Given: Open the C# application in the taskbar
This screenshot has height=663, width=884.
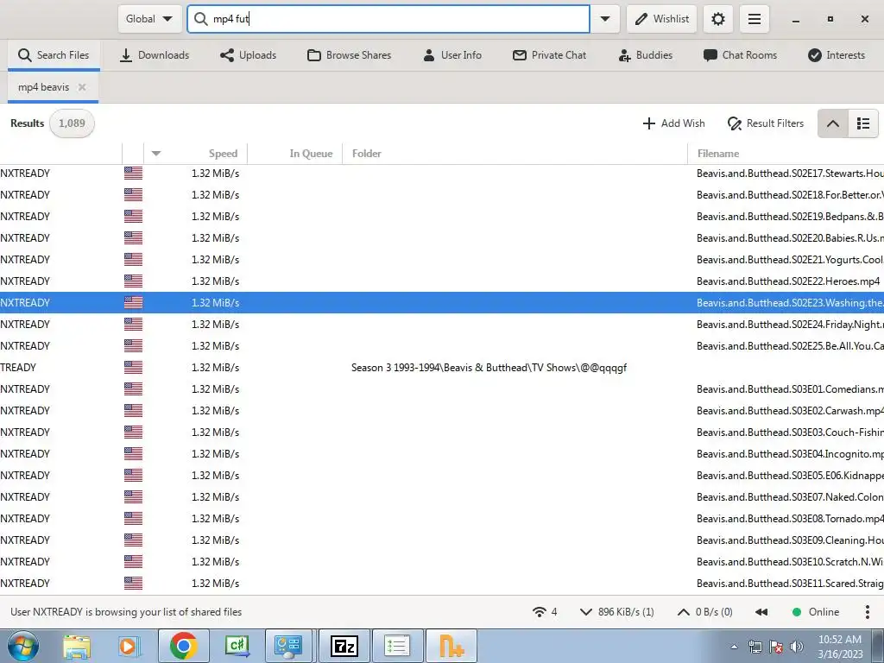Looking at the screenshot, I should (x=237, y=646).
